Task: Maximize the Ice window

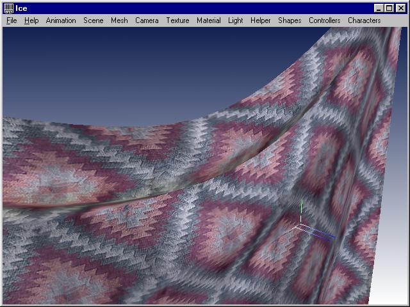Action: point(389,8)
